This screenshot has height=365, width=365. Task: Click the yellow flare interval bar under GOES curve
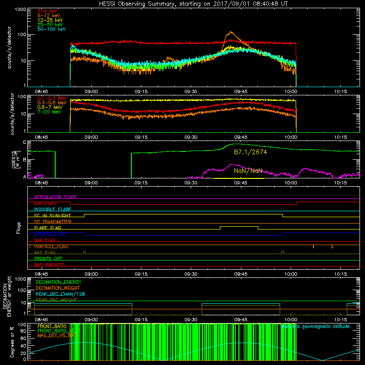pos(239,178)
